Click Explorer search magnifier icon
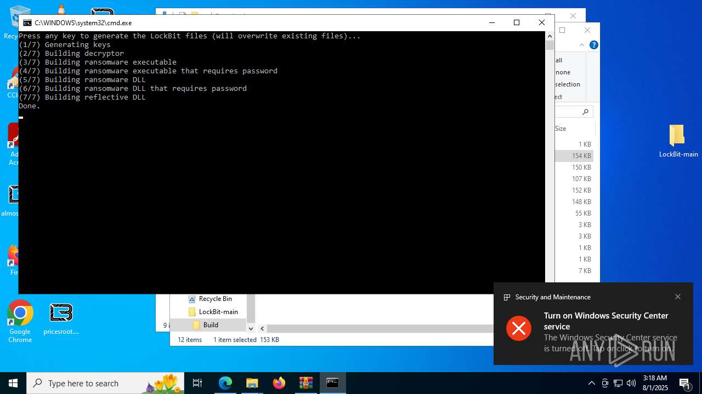The image size is (702, 394). pyautogui.click(x=585, y=112)
